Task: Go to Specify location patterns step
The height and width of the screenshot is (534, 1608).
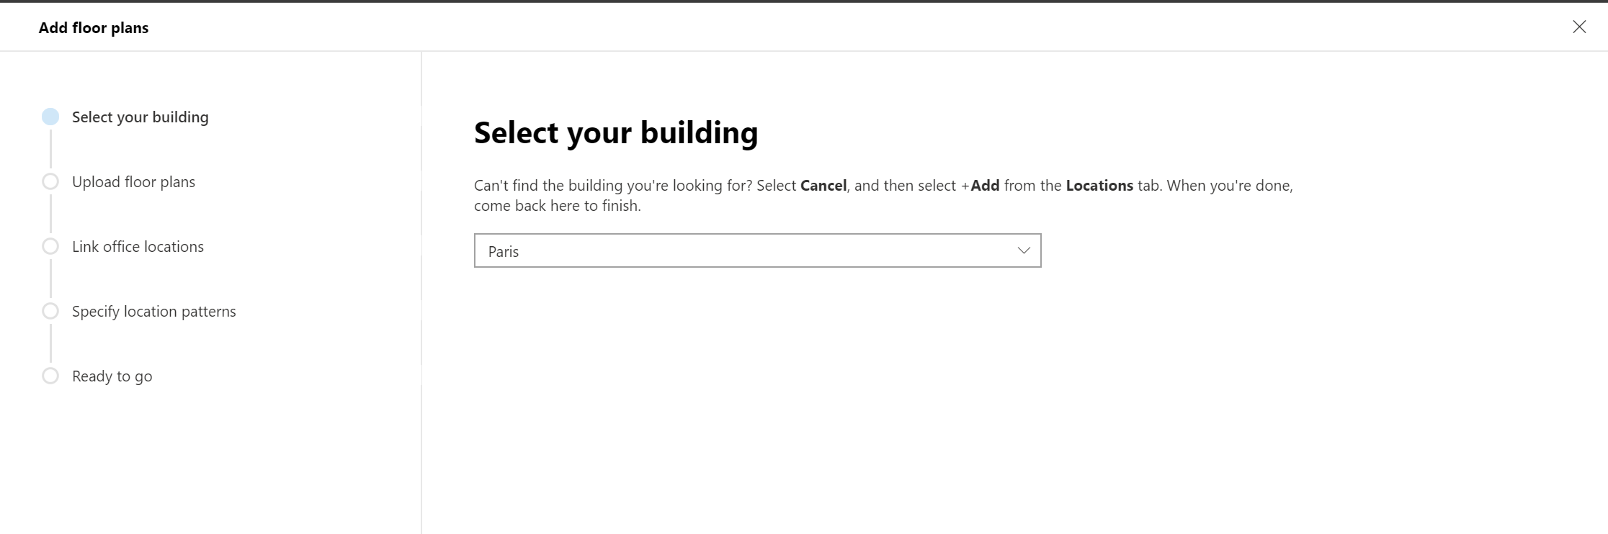Action: 154,312
